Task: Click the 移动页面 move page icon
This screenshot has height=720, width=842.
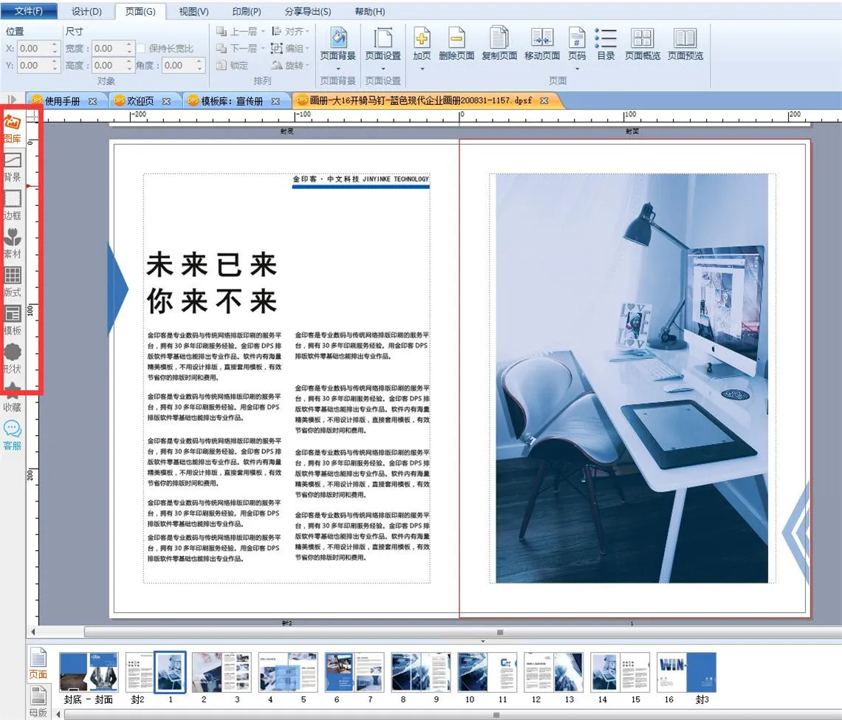Action: click(542, 38)
